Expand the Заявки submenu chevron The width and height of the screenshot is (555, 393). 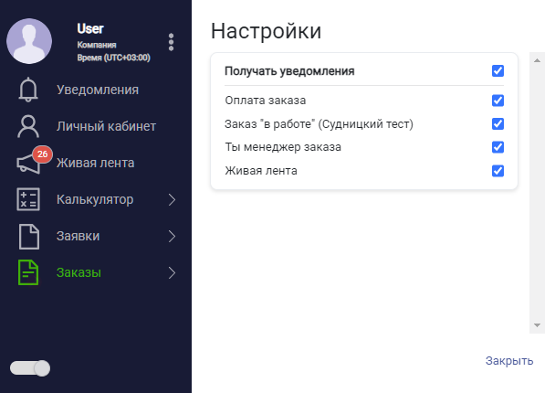point(172,236)
